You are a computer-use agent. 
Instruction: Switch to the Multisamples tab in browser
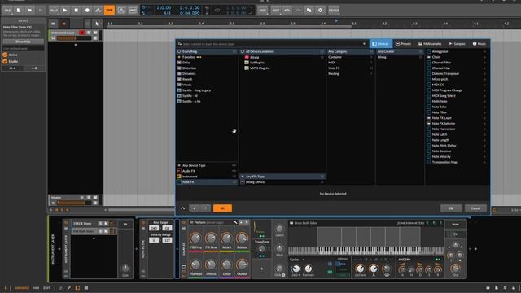tap(430, 43)
